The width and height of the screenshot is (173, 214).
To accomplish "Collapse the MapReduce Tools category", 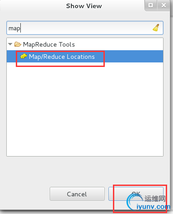I will (10, 44).
